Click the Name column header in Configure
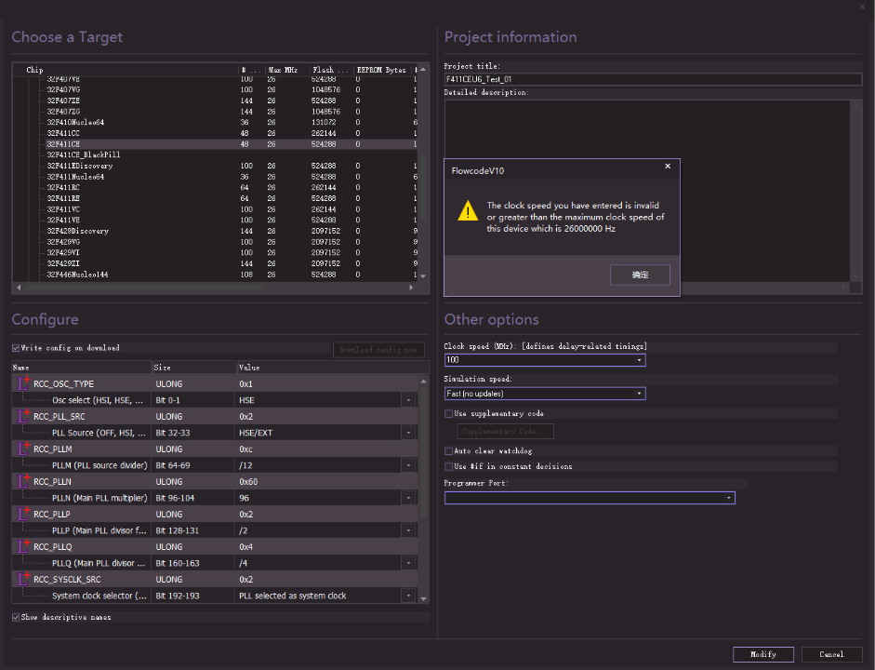 [x=82, y=368]
